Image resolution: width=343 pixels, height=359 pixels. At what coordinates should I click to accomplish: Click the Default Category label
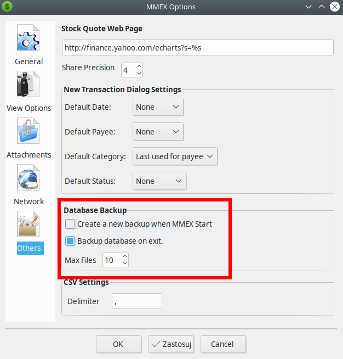(95, 156)
